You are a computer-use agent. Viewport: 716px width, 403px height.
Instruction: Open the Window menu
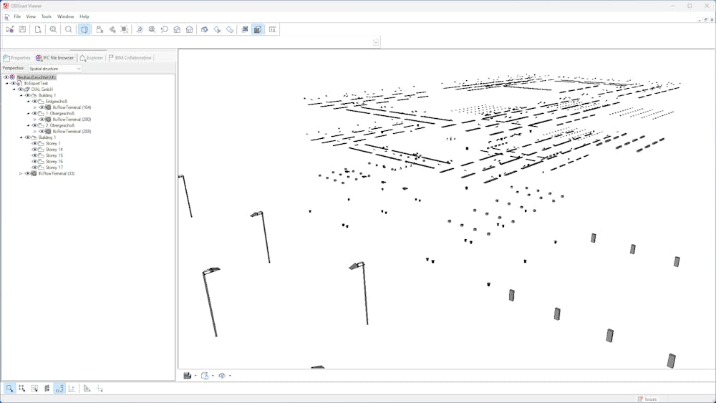65,16
